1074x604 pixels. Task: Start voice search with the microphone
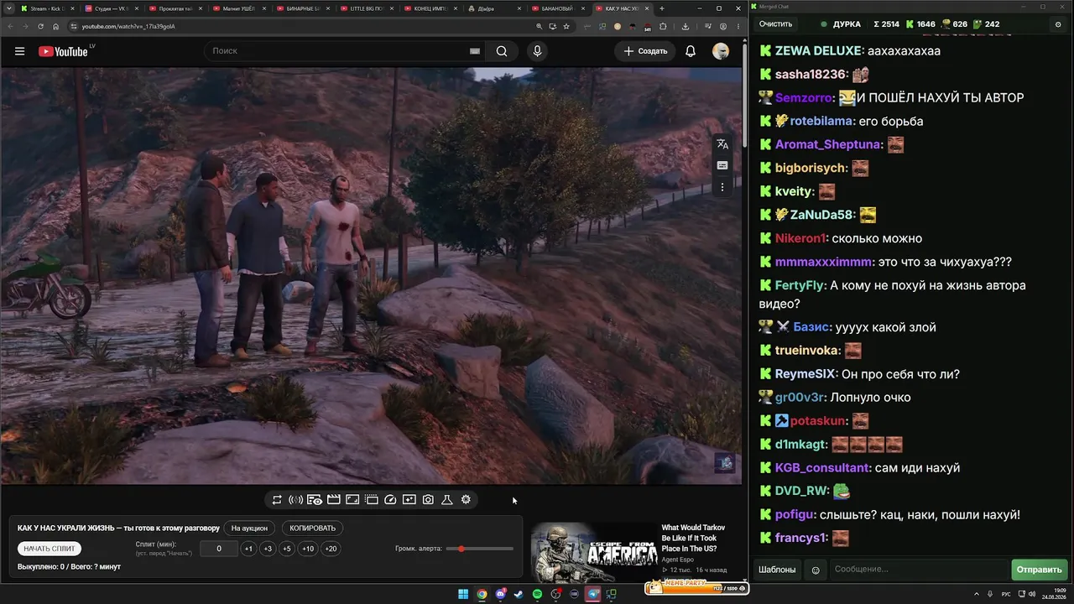click(x=537, y=51)
